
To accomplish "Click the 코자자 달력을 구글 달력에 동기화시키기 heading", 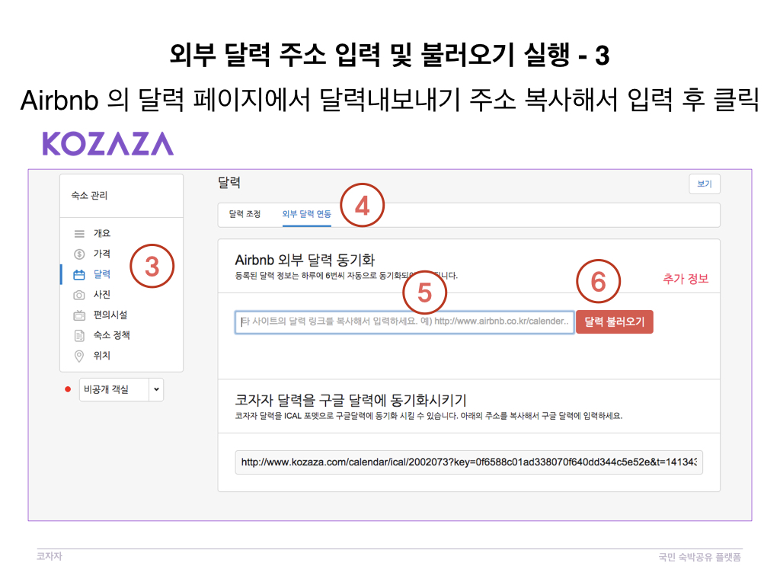I will [x=350, y=401].
